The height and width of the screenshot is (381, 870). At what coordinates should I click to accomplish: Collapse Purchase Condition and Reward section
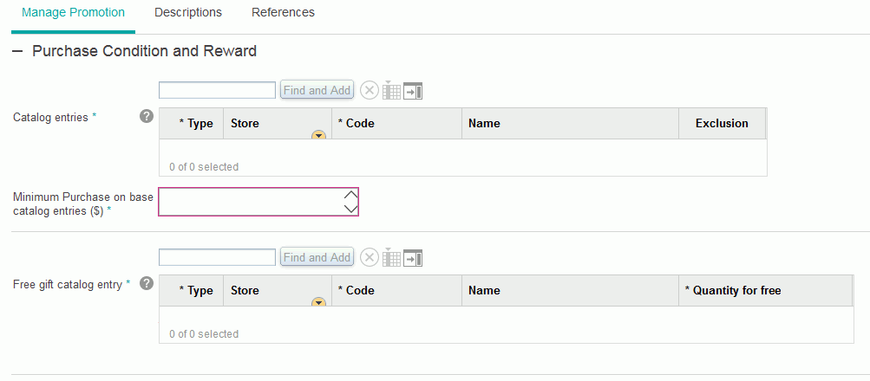tap(18, 52)
